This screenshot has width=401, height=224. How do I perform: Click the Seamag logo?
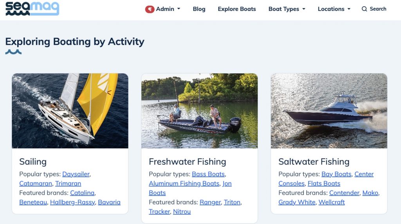click(32, 8)
